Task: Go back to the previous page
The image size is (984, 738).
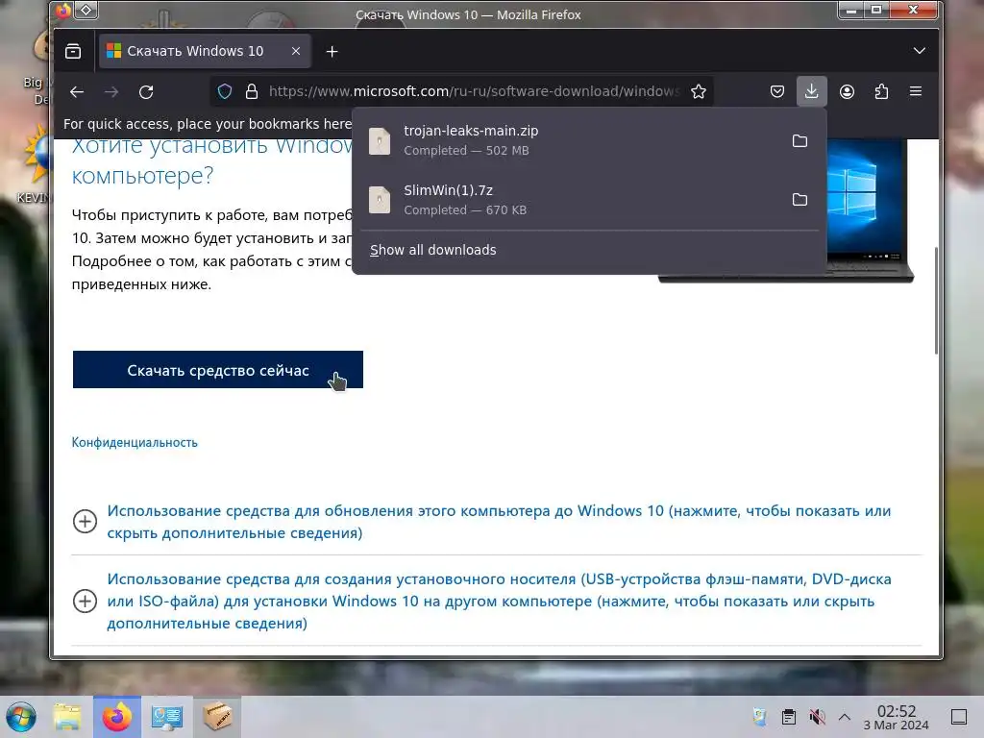Action: 77,92
